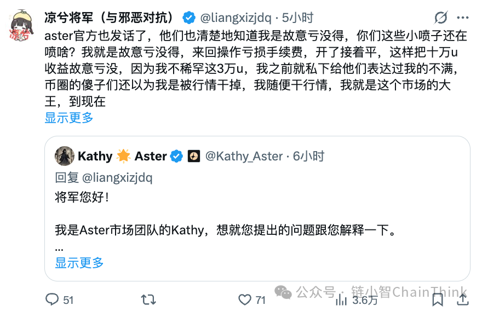Open the three-dot more options menu
The height and width of the screenshot is (311, 482).
464,17
